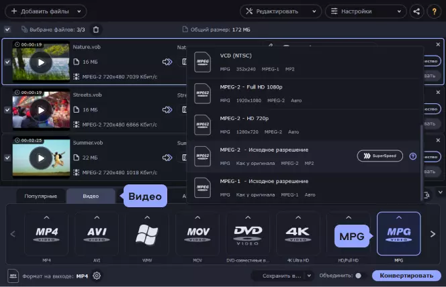Click the output format MP4 file icon
The height and width of the screenshot is (287, 446).
coord(13,276)
